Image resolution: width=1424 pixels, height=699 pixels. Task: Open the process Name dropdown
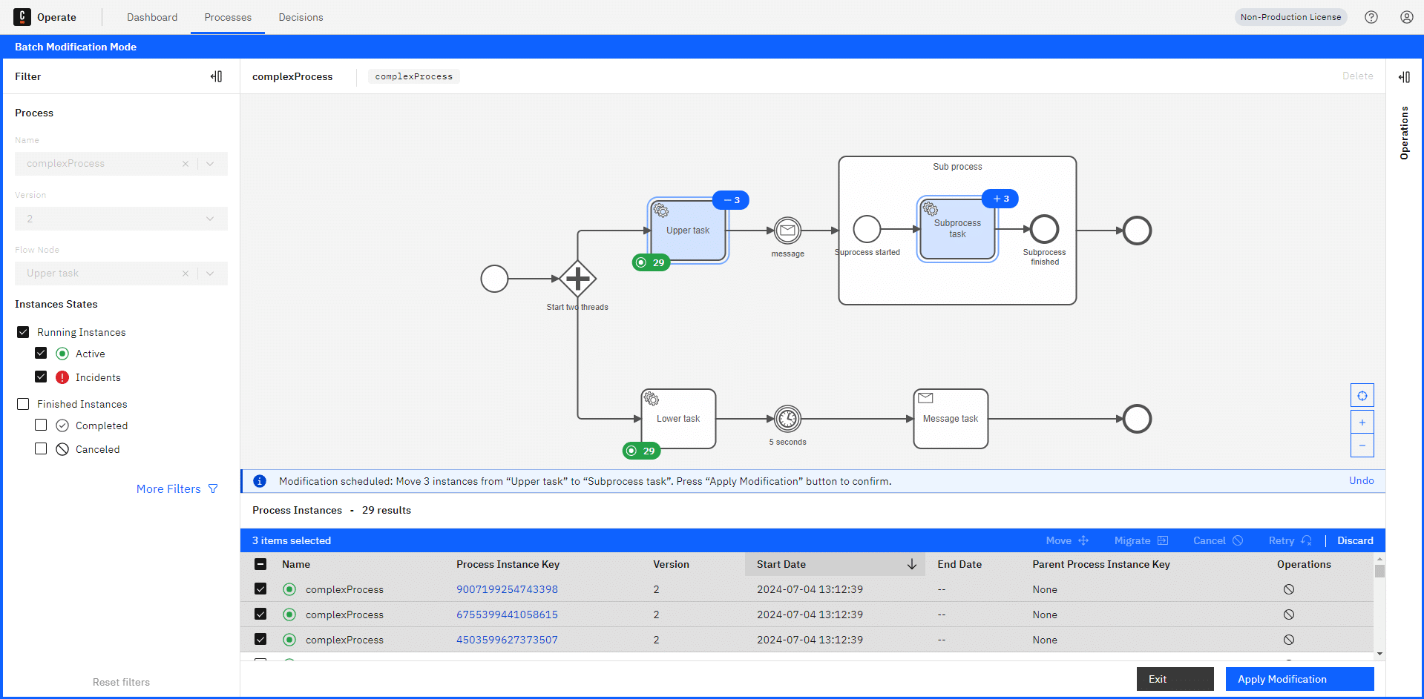click(210, 164)
